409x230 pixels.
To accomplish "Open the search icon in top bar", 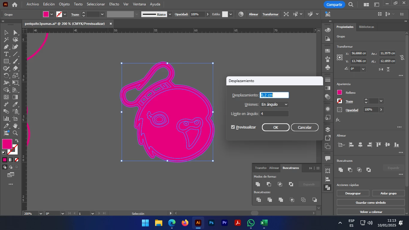I will pyautogui.click(x=351, y=4).
